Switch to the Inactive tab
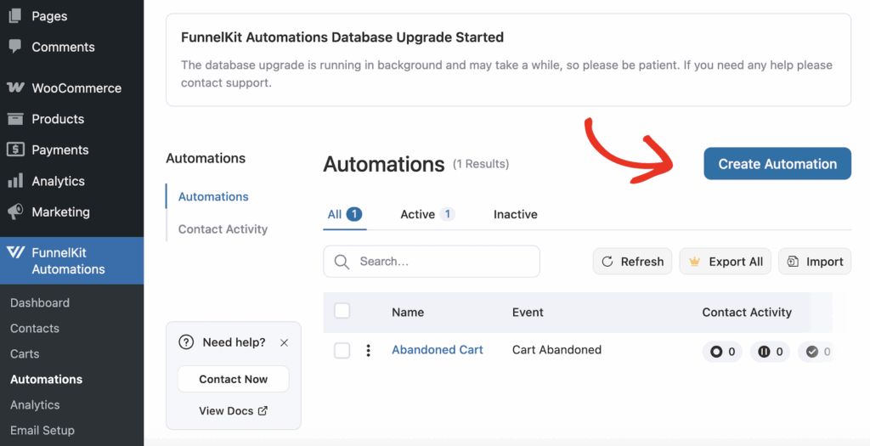Image resolution: width=870 pixels, height=446 pixels. 516,214
